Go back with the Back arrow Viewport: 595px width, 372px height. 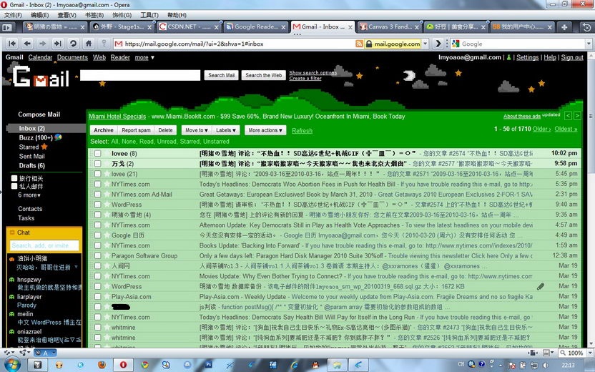click(27, 44)
